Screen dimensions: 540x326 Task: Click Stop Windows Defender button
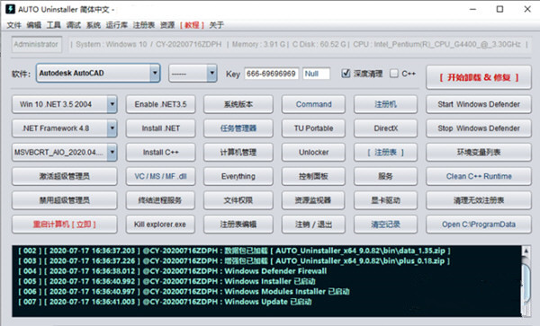[x=479, y=128]
